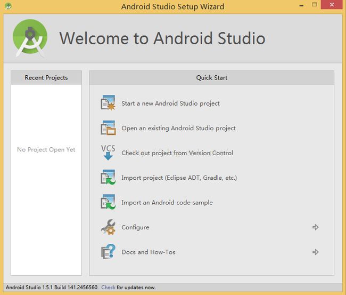
Task: Choose Import an Android code sample
Action: pos(167,202)
